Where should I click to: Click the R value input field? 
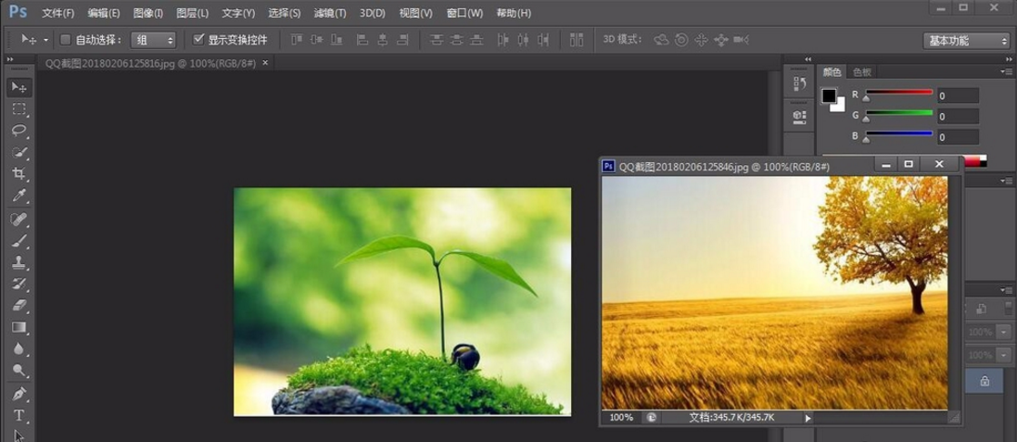pyautogui.click(x=957, y=95)
